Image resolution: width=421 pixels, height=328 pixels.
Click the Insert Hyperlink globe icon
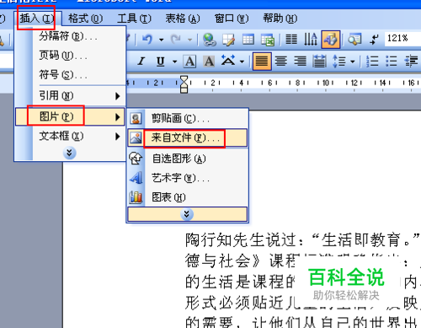pos(210,40)
